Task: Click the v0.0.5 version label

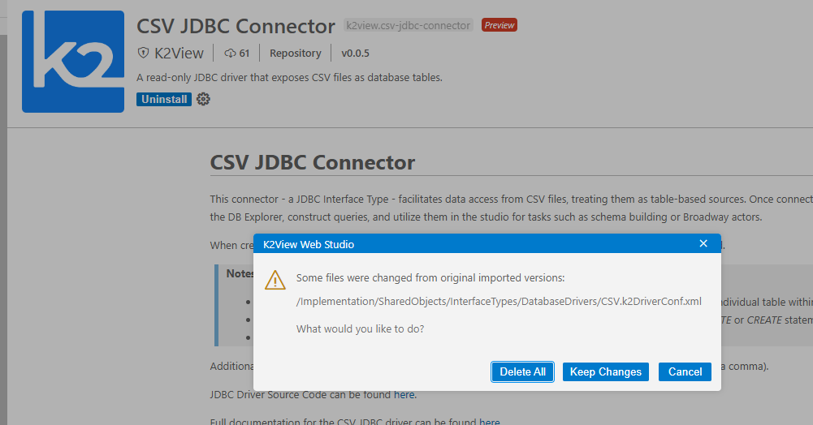Action: click(355, 54)
